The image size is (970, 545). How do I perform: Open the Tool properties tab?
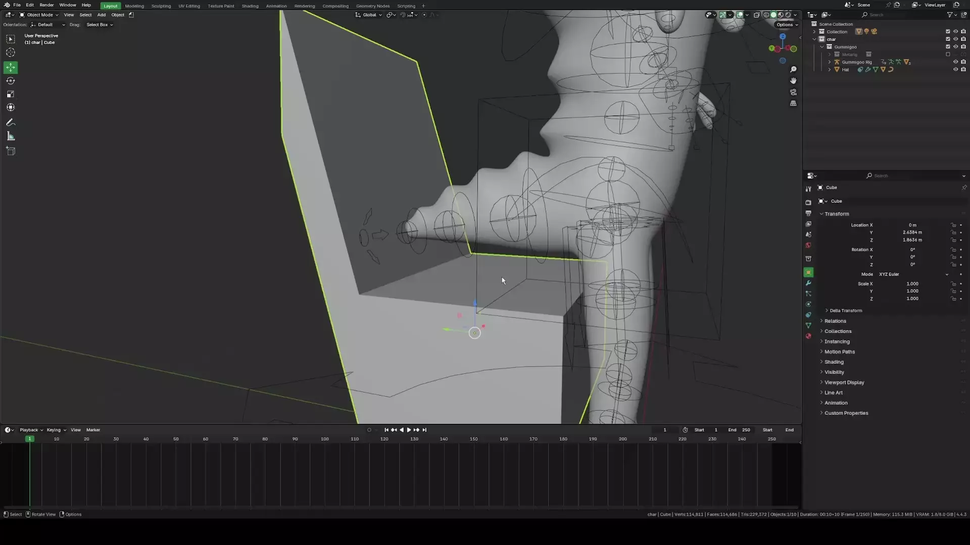click(x=808, y=189)
